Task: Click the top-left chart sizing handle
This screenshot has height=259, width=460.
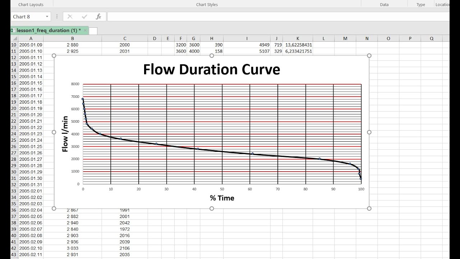Action: 54,55
